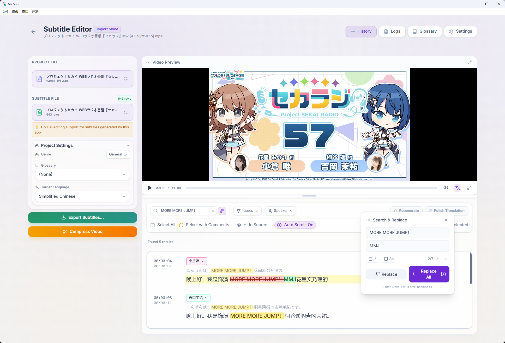Click the Export Subtitles button
Screen dimensions: 505x343
82,217
